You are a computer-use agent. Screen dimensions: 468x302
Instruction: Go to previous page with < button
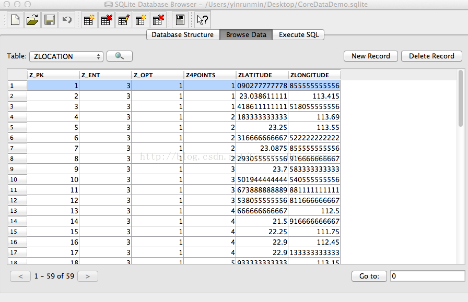[20, 276]
